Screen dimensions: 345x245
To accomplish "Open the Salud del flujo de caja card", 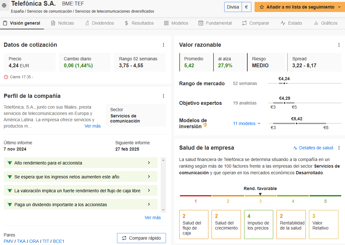I will [x=194, y=224].
